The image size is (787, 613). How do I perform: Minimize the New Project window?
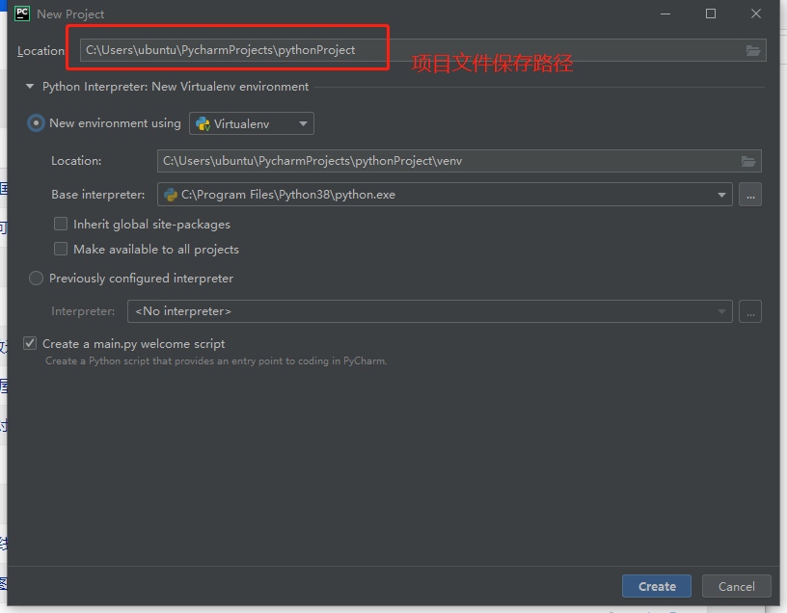click(x=665, y=13)
